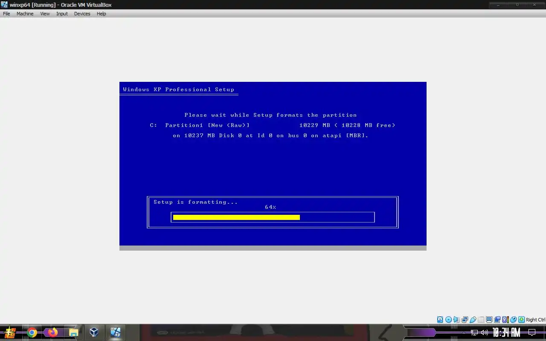This screenshot has height=341, width=546.
Task: Open the notification center icon
Action: 532,332
